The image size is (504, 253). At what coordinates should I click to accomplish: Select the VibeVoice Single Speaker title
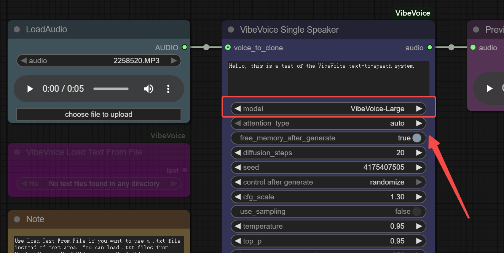pos(289,30)
